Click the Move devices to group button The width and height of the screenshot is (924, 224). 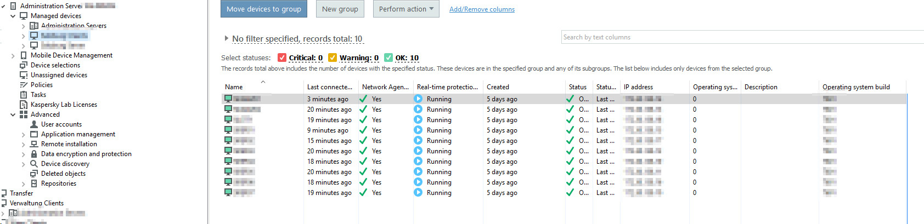click(x=264, y=9)
